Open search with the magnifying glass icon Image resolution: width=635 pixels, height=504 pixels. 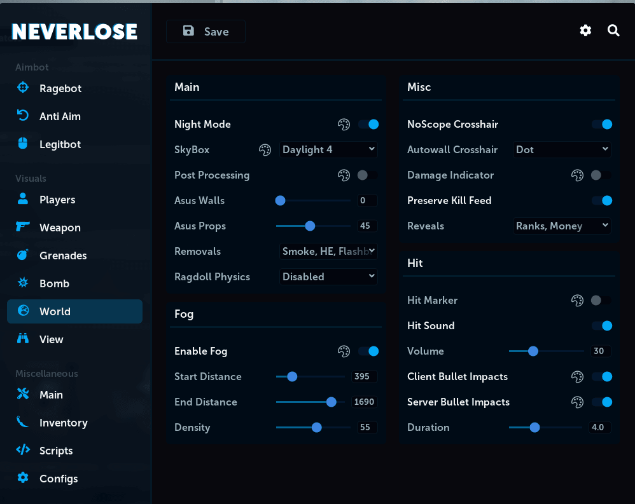click(613, 31)
